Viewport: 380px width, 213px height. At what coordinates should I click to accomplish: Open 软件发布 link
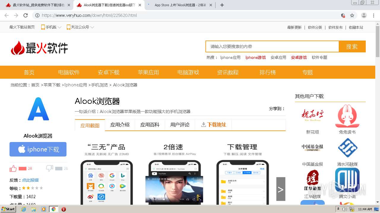(335, 28)
